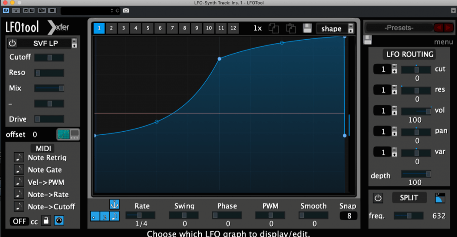Screen dimensions: 457x237
Task: Take a snapshot with the camera icon
Action: tap(126, 10)
